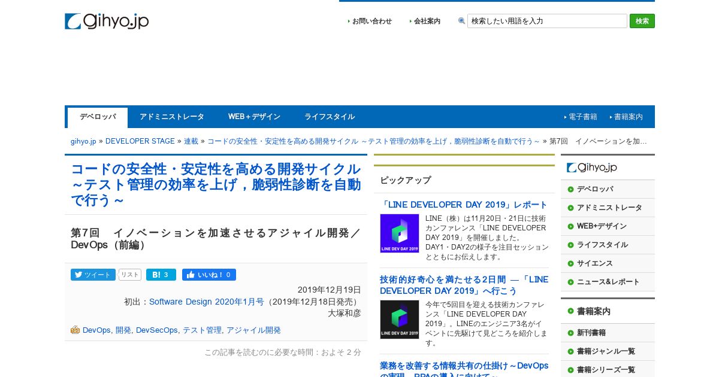The height and width of the screenshot is (377, 719).
Task: Click the Facebook いいね！ button
Action: tap(209, 275)
